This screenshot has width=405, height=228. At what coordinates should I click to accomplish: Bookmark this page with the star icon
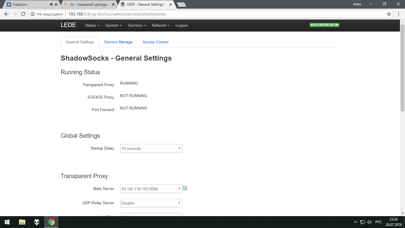pyautogui.click(x=389, y=14)
